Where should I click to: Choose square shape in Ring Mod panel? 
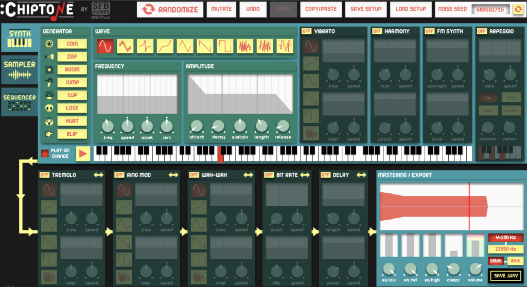124,260
